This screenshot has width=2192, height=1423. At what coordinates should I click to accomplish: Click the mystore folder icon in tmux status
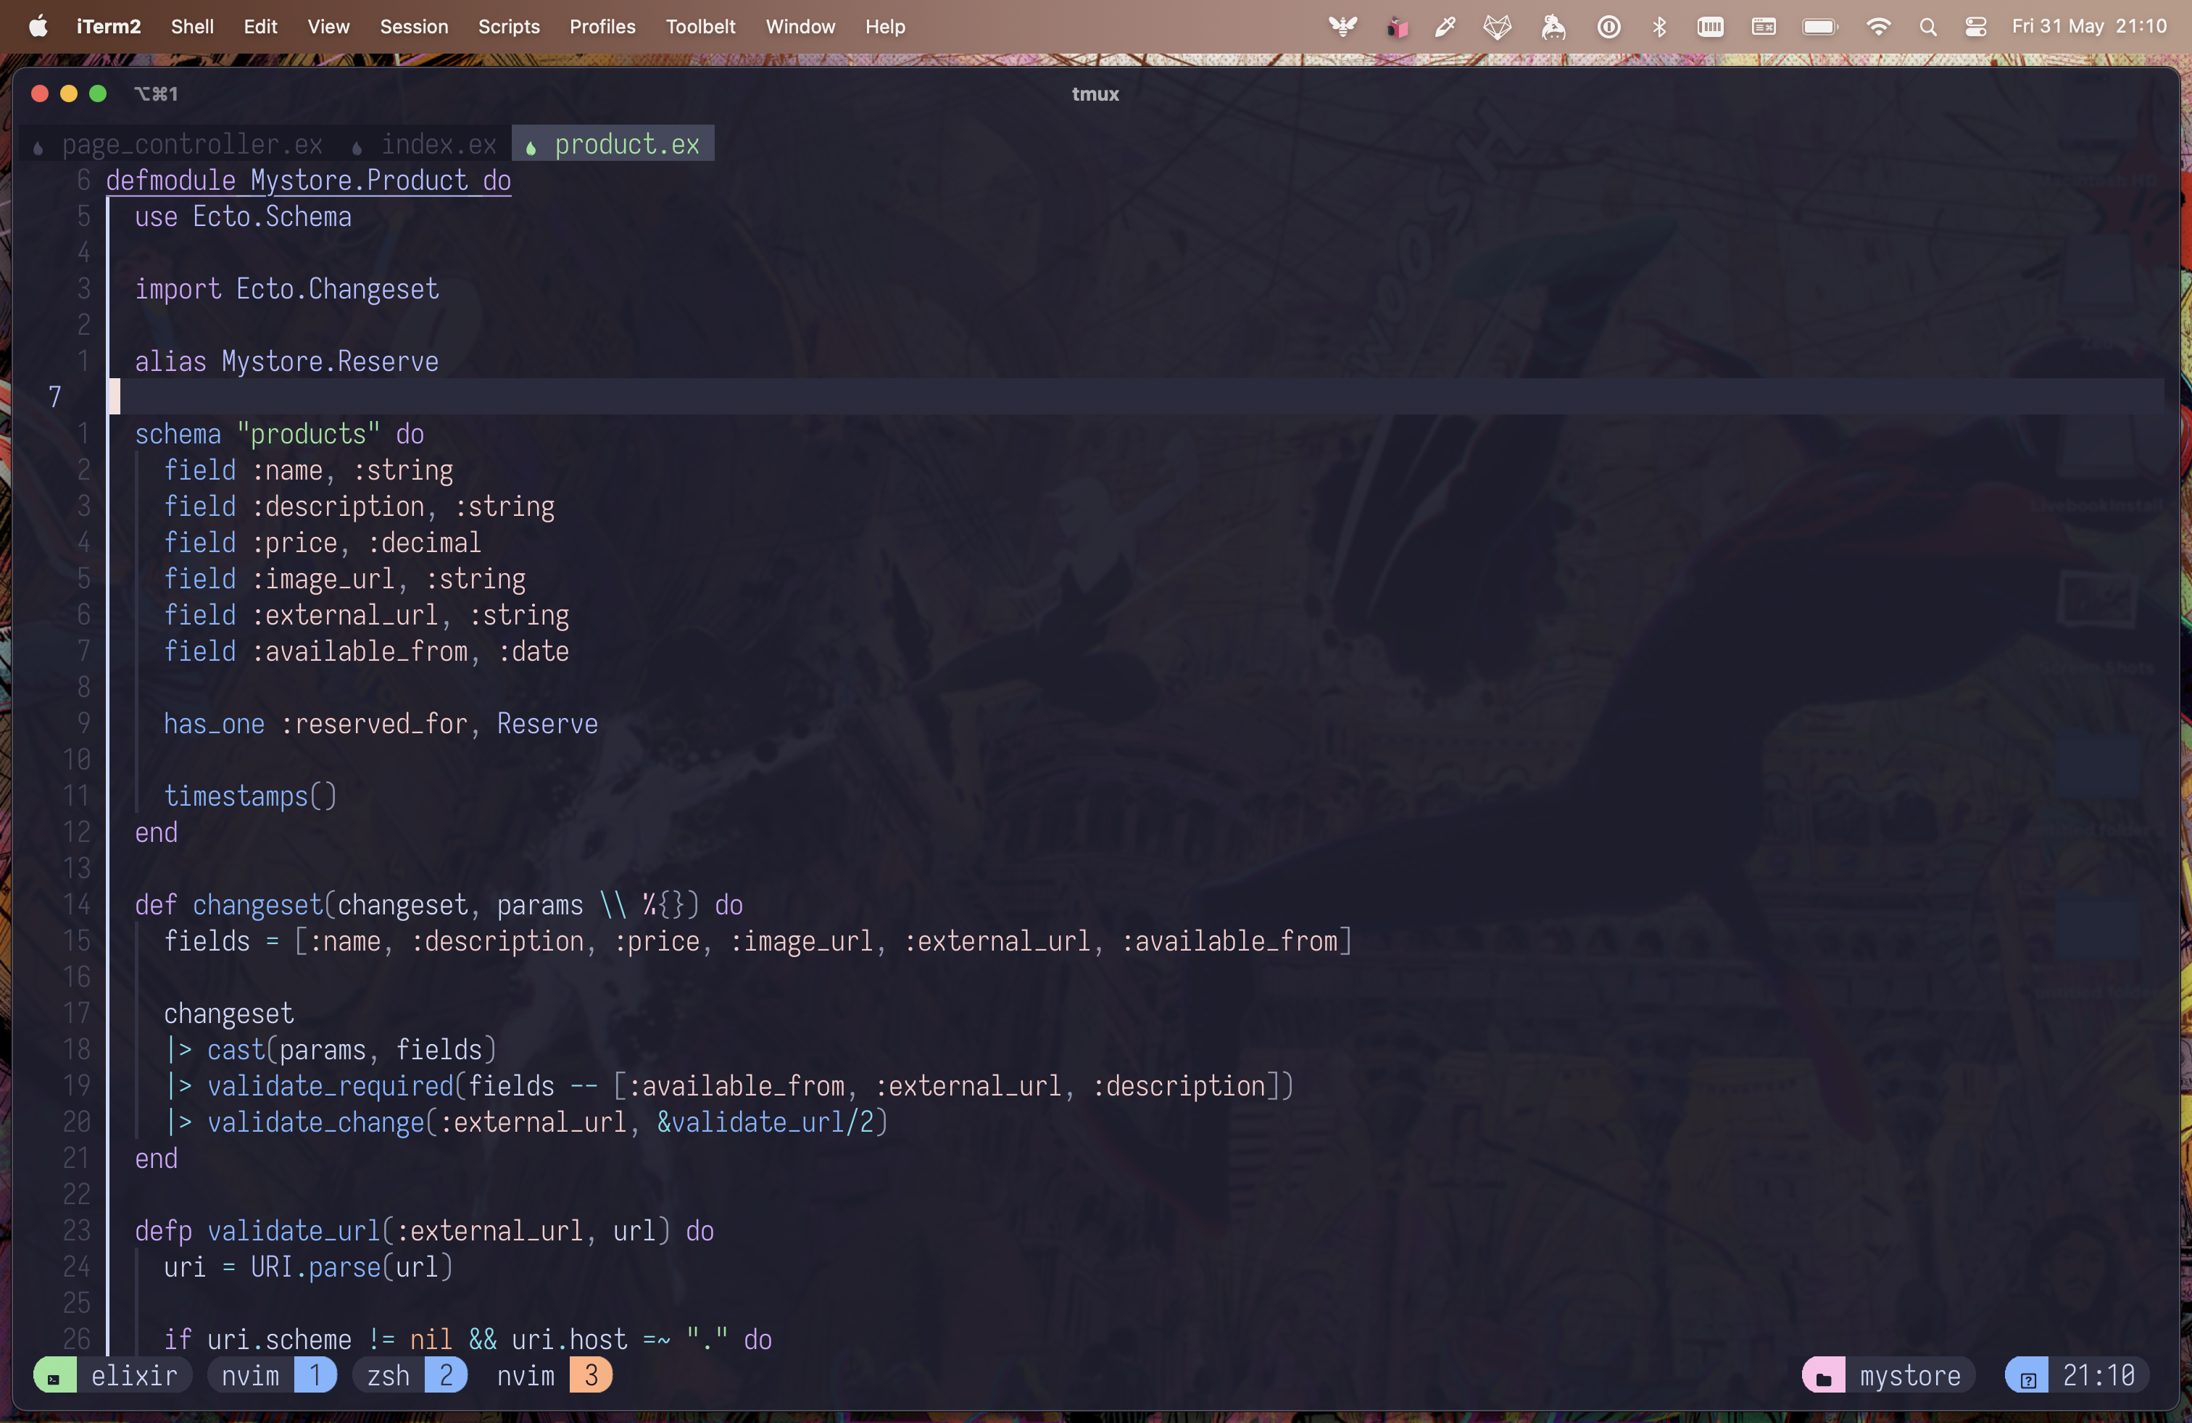(1822, 1376)
